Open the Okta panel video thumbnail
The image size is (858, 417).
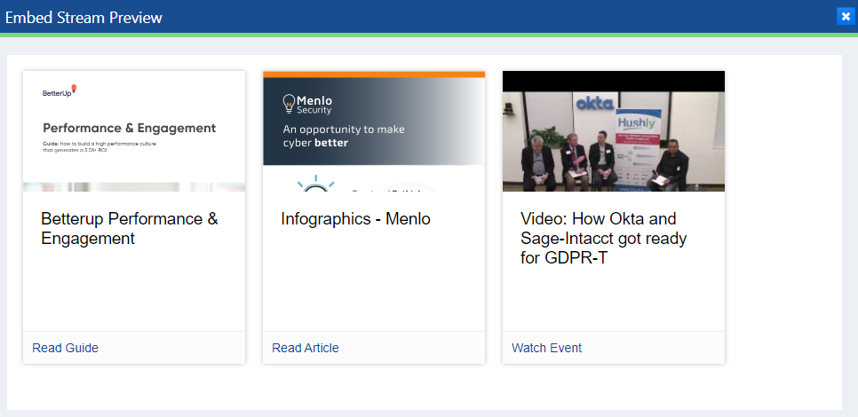pyautogui.click(x=614, y=131)
